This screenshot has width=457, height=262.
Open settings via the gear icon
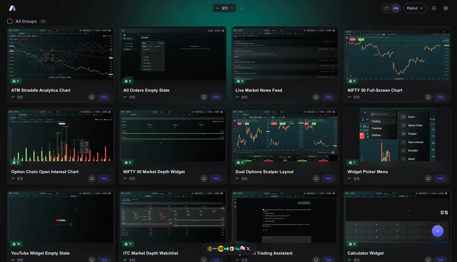coord(446,8)
